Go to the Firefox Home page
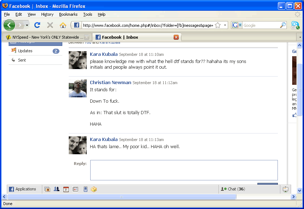304x209 pixels. point(63,25)
